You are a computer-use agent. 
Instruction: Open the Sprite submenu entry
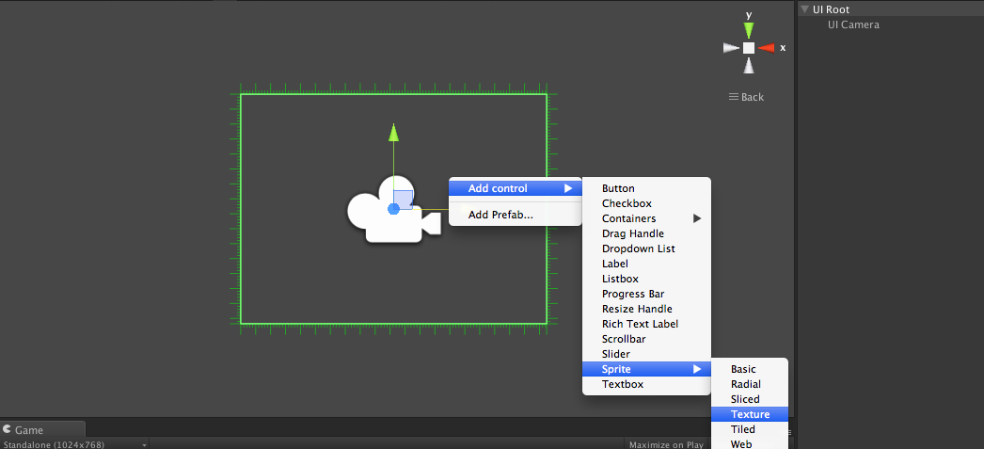pos(646,369)
